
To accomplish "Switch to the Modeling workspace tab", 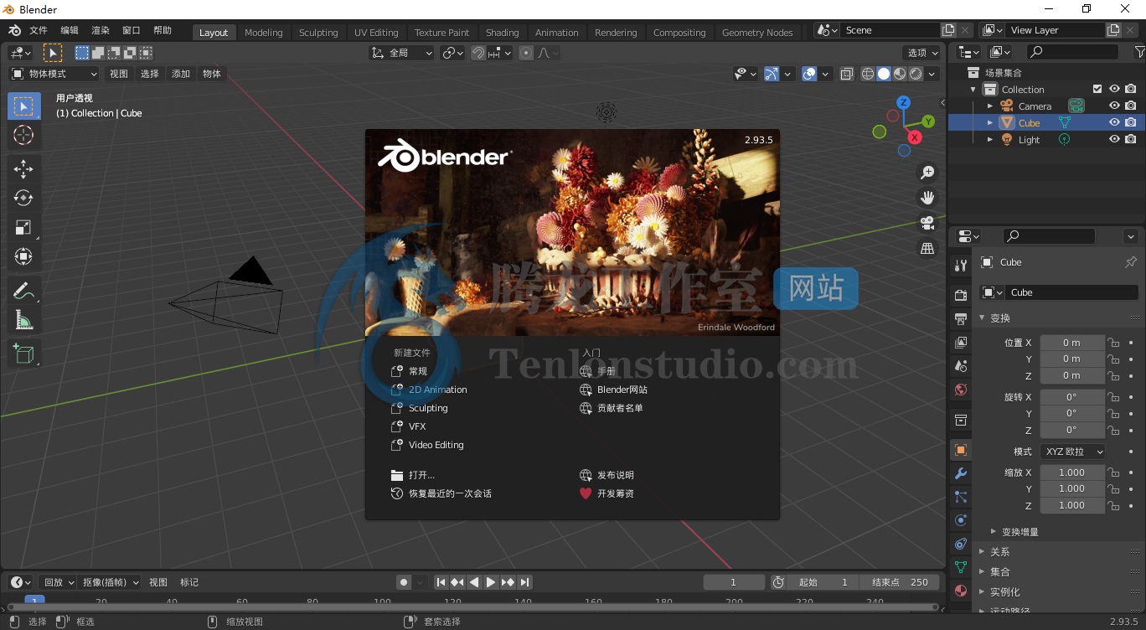I will pos(264,33).
